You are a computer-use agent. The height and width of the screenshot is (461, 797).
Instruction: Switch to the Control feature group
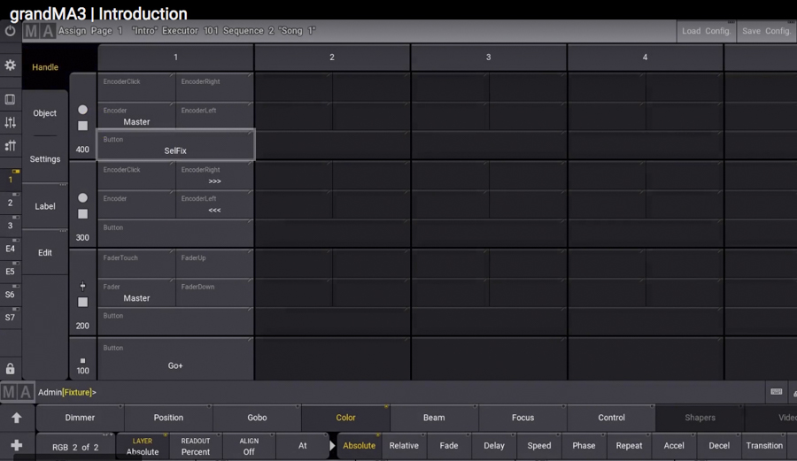(611, 418)
